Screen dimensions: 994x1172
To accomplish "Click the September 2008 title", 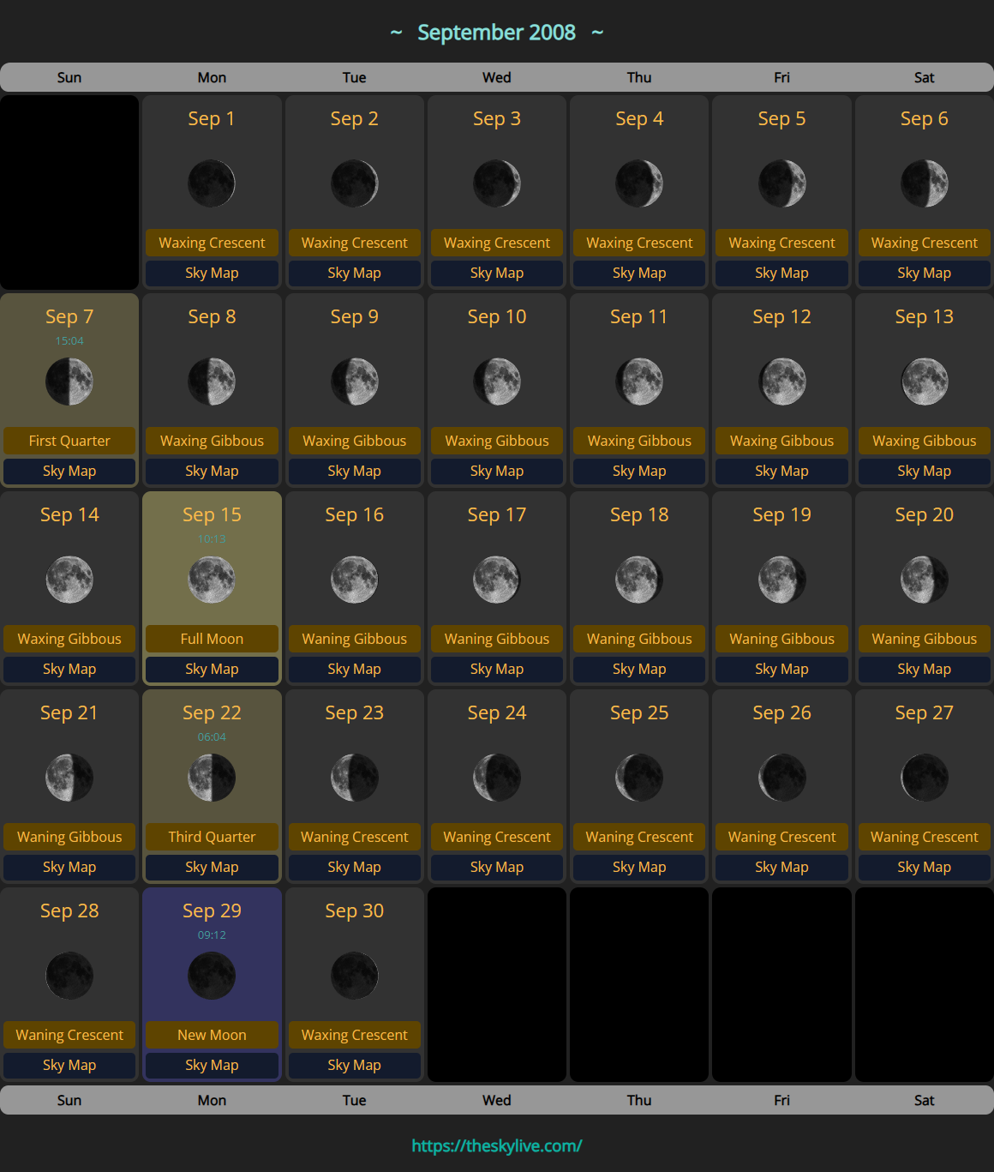I will 497,33.
